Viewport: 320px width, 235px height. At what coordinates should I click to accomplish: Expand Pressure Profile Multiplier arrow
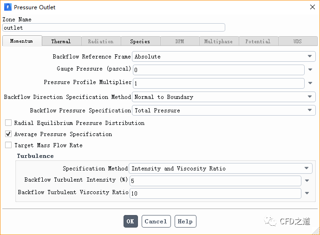310,84
